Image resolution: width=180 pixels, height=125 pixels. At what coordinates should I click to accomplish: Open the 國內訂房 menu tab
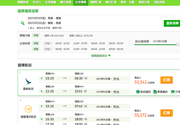(x=111, y=2)
